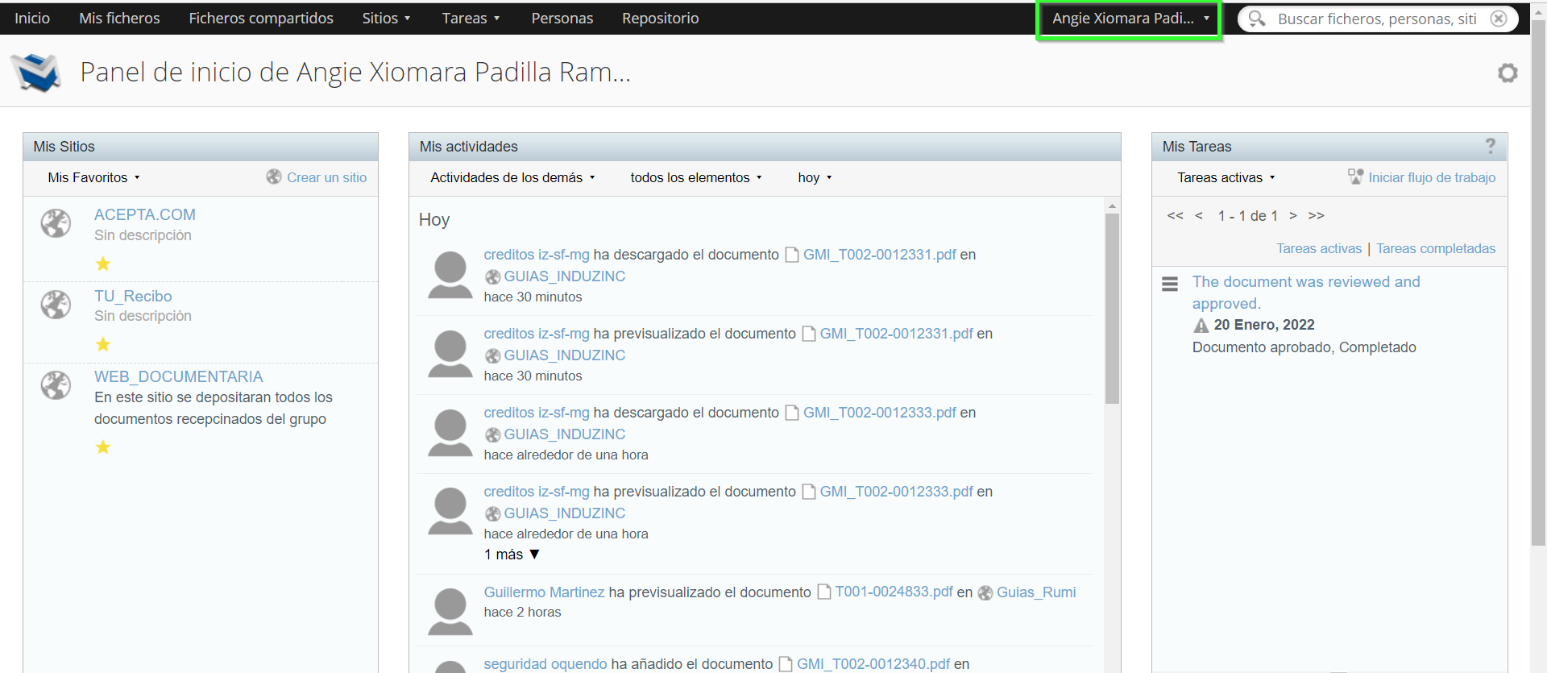Open the hoy date range dropdown

click(x=815, y=177)
